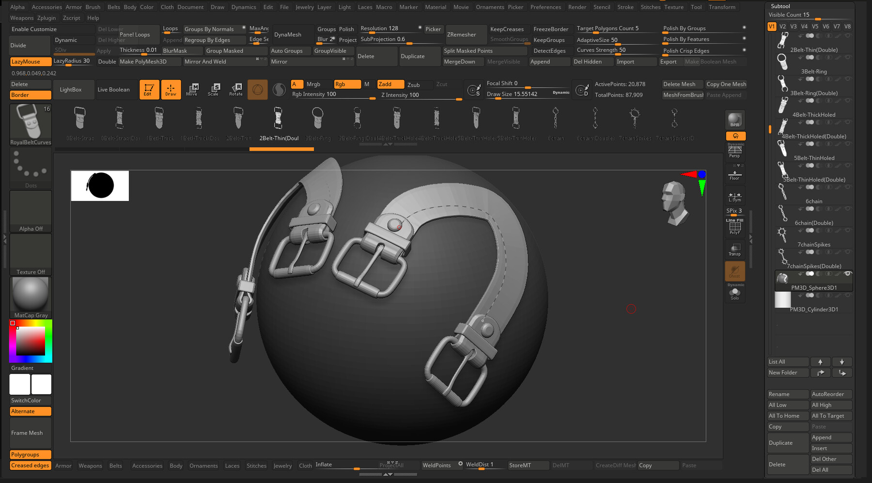Click the camera head view indicator

tap(675, 203)
